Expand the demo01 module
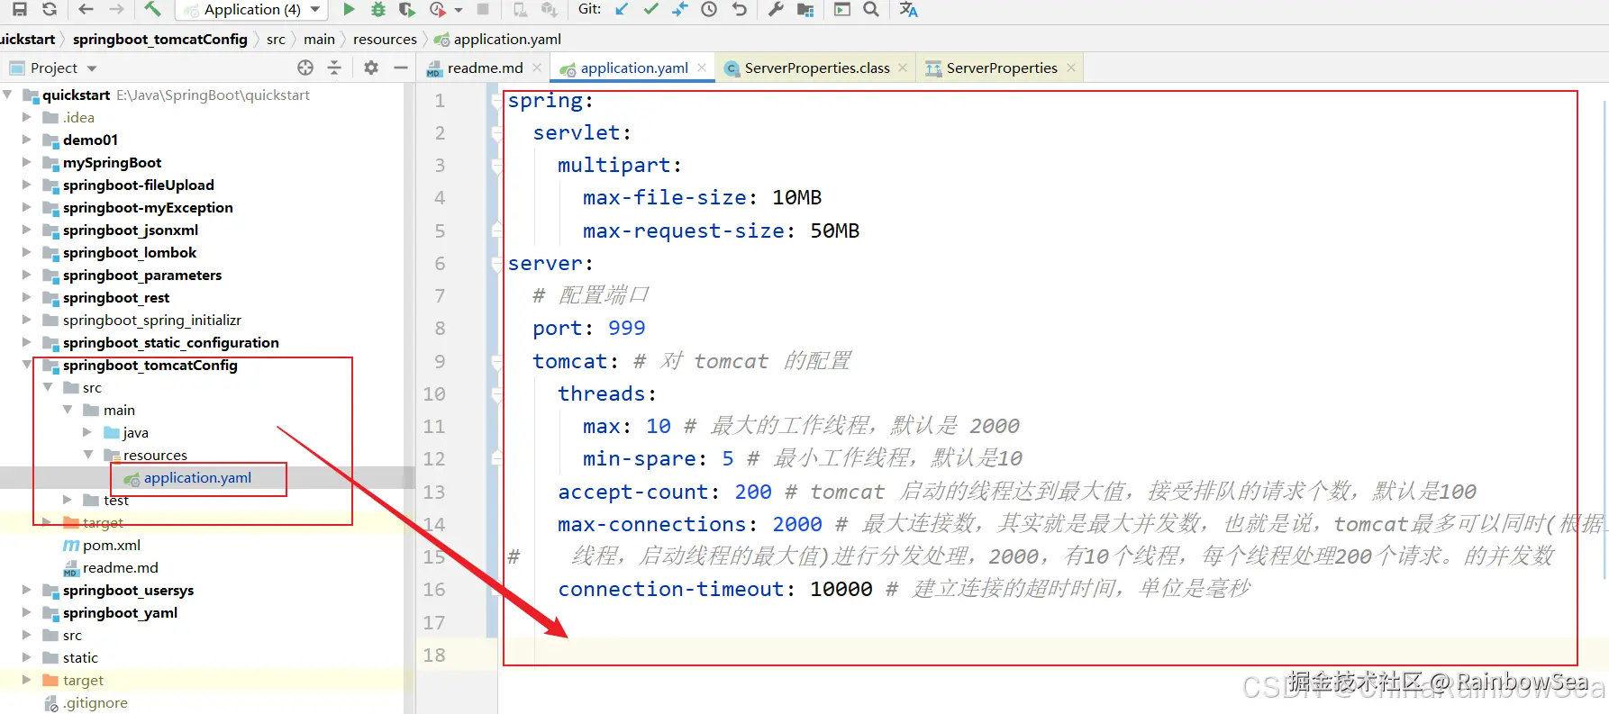 point(27,140)
